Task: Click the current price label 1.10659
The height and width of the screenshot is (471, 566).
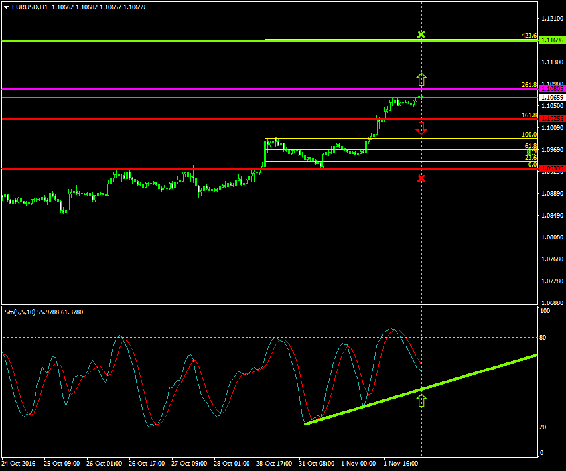Action: [x=551, y=98]
